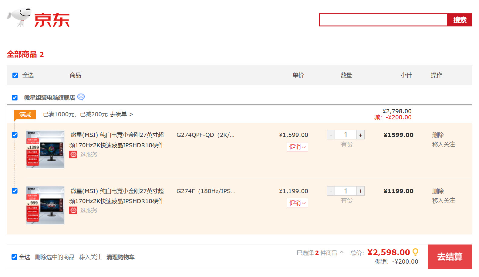Screen dimensions: 479x277
Task: Toggle the 微星组装电脑旗舰店 store checkbox
Action: (x=15, y=97)
